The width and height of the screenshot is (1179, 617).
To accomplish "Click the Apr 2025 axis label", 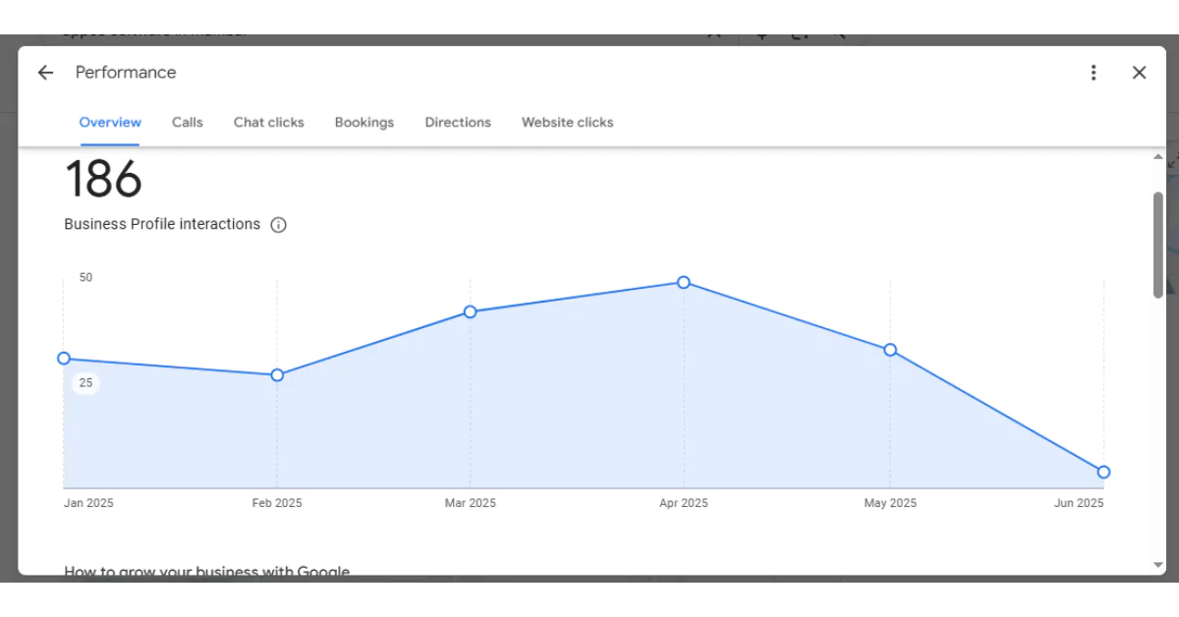I will pos(684,503).
